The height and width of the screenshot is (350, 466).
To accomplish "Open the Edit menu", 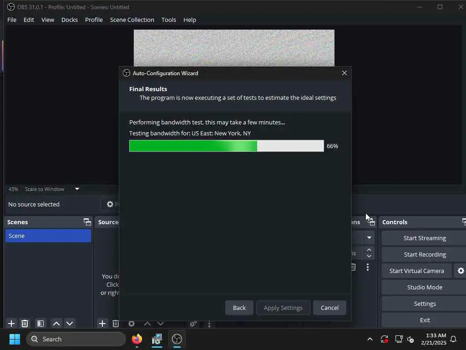I will coord(29,20).
